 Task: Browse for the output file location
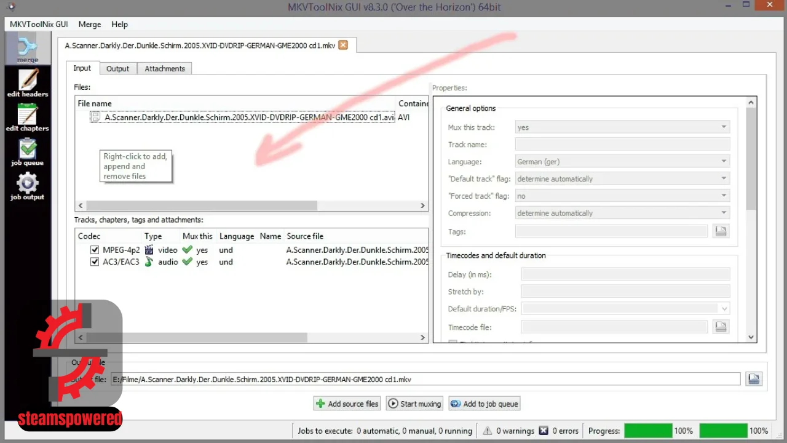coord(754,379)
